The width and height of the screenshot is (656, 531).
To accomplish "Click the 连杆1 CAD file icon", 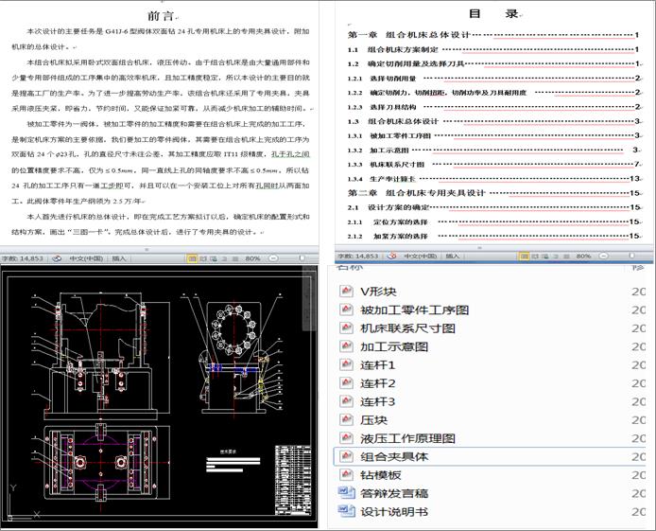I will pyautogui.click(x=345, y=365).
